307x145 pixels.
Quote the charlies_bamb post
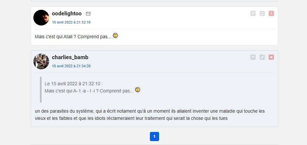pyautogui.click(x=253, y=57)
